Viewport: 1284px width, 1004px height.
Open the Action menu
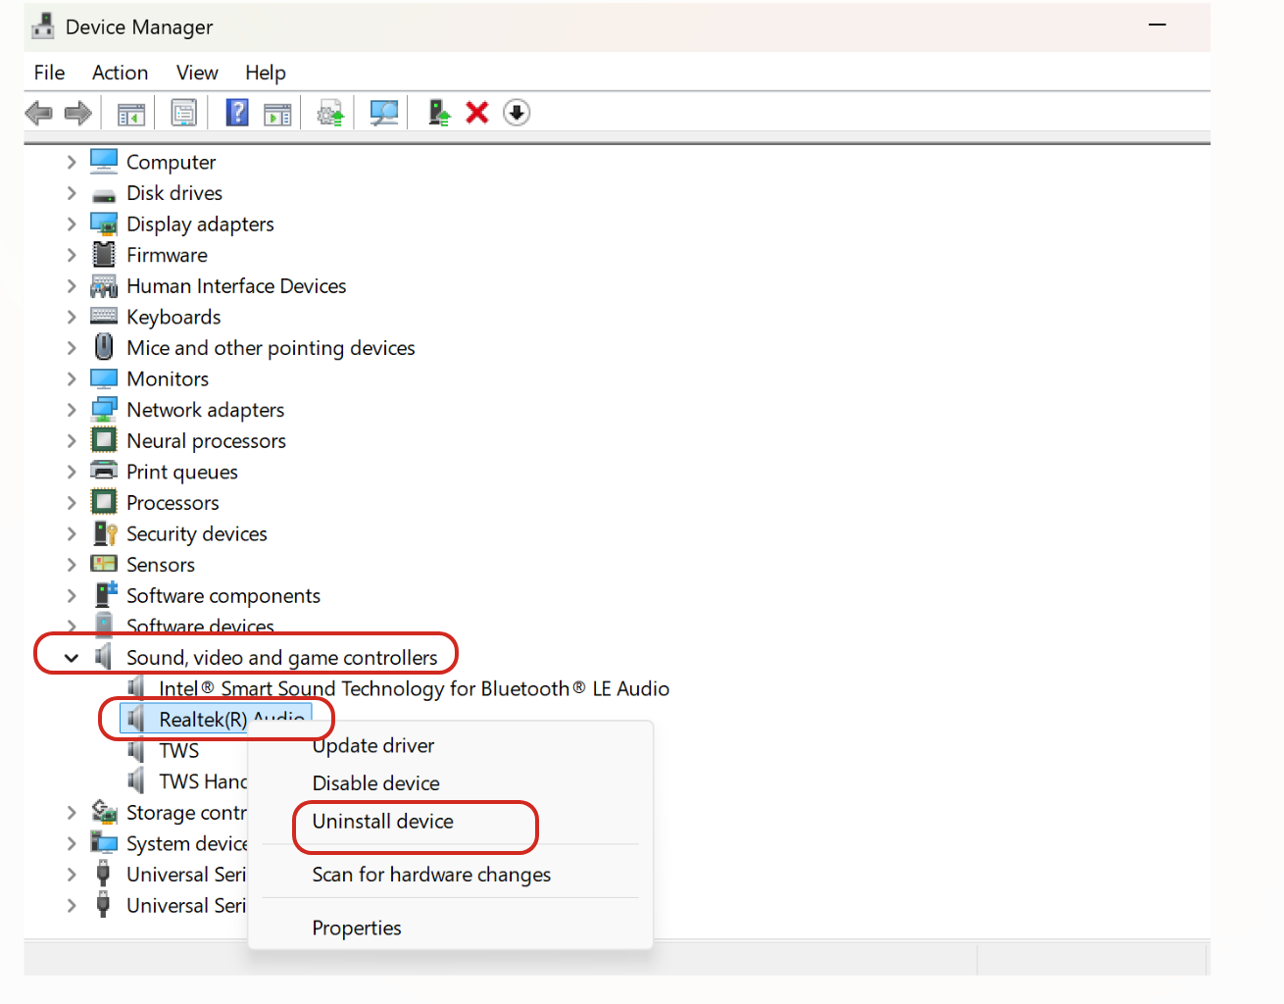tap(120, 73)
